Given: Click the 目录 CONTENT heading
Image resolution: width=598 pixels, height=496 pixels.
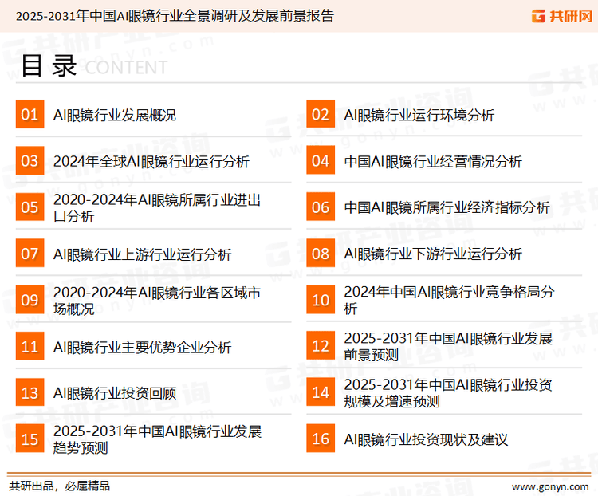Looking at the screenshot, I should click(93, 67).
